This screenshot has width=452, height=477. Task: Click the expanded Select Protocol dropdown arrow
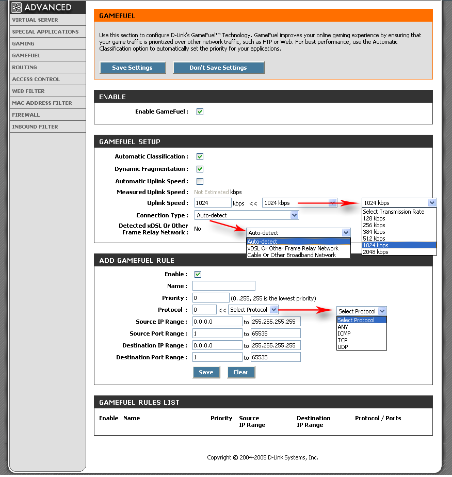click(x=382, y=311)
